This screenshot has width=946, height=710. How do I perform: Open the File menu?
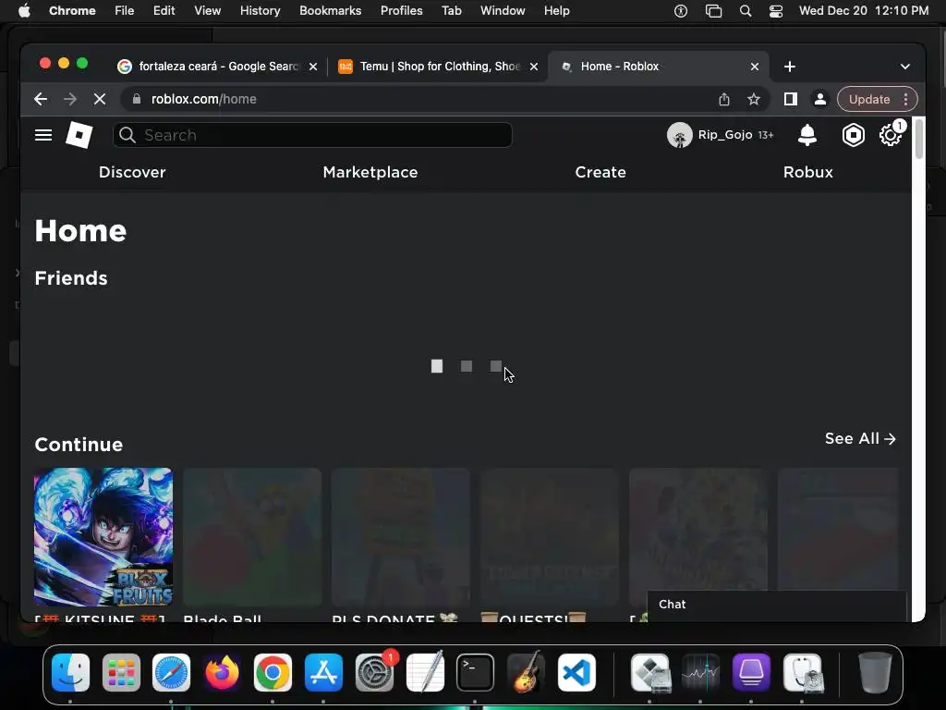pyautogui.click(x=125, y=11)
